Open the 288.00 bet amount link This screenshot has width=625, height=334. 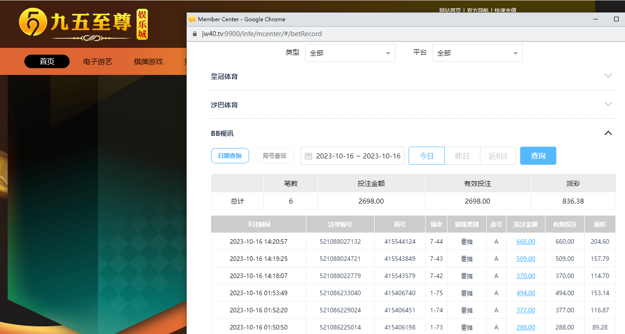[x=526, y=327]
